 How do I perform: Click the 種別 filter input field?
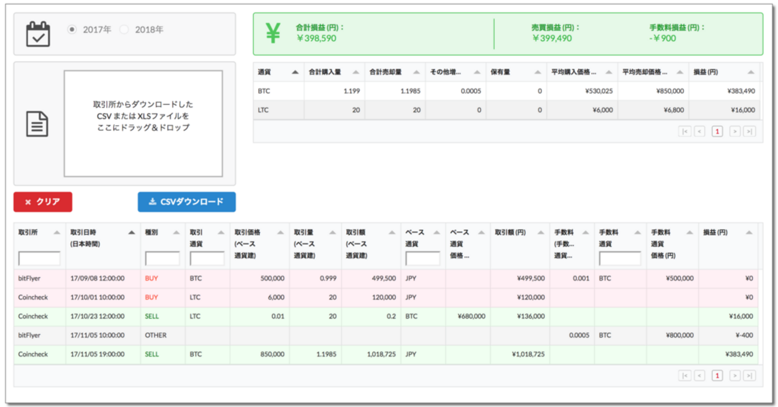[x=162, y=259]
